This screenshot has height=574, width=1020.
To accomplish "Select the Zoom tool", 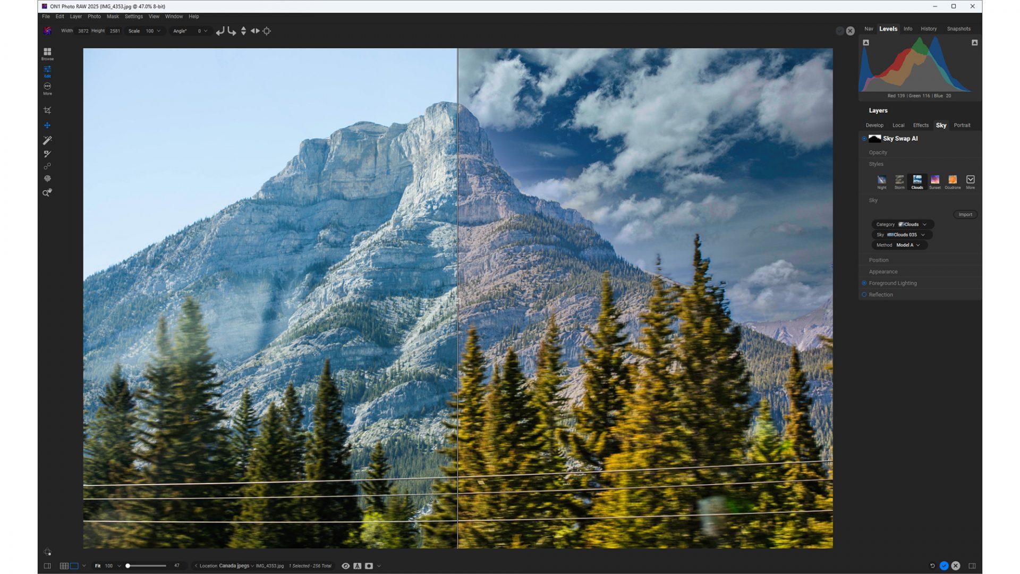I will tap(46, 193).
